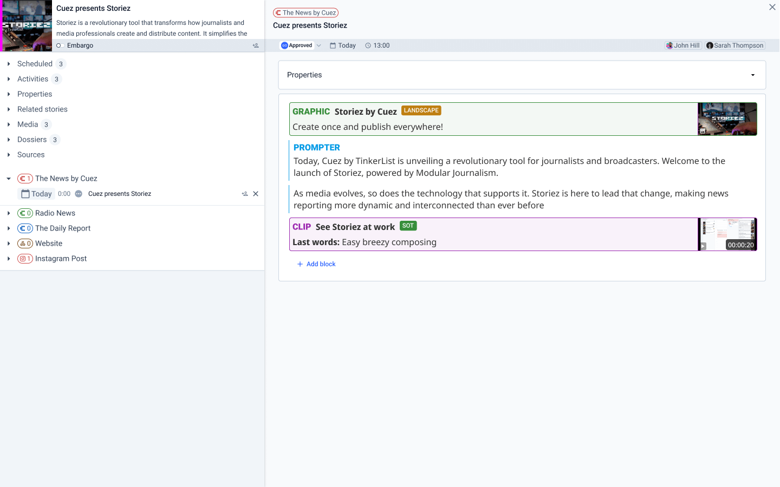Click The News by Cuez tag in header

point(305,12)
